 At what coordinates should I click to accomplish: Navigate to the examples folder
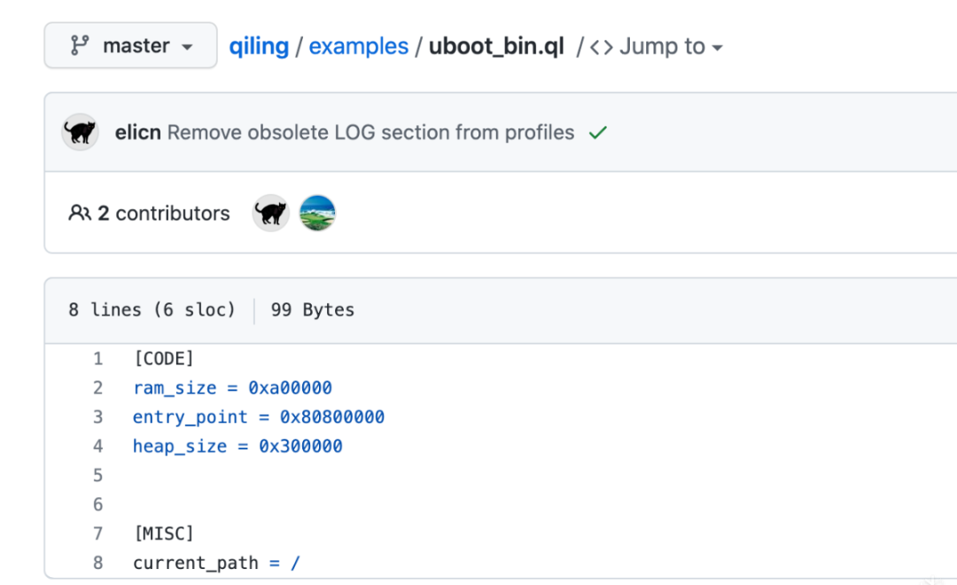pos(359,46)
